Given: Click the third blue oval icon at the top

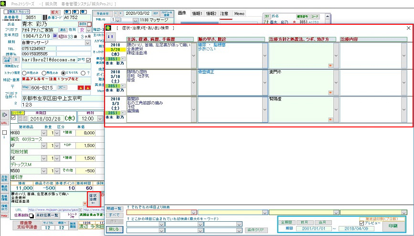Looking at the screenshot, I should [x=84, y=12].
